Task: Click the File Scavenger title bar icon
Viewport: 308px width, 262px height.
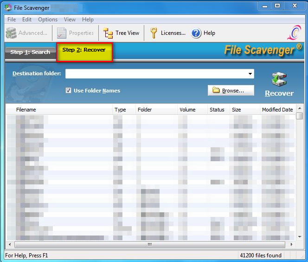Action: click(x=8, y=8)
